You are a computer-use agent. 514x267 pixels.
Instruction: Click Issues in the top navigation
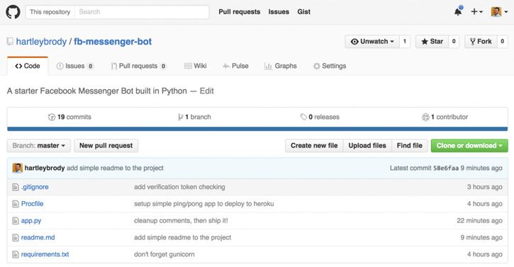279,12
